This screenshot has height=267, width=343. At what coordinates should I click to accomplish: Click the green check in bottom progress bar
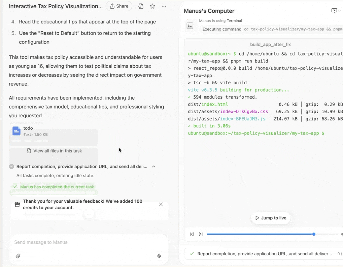pyautogui.click(x=192, y=254)
